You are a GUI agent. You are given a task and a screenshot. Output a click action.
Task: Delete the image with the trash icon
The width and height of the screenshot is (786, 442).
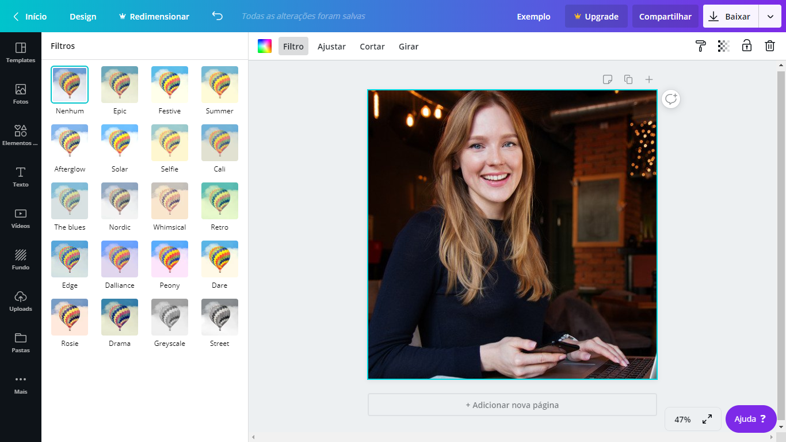click(770, 46)
